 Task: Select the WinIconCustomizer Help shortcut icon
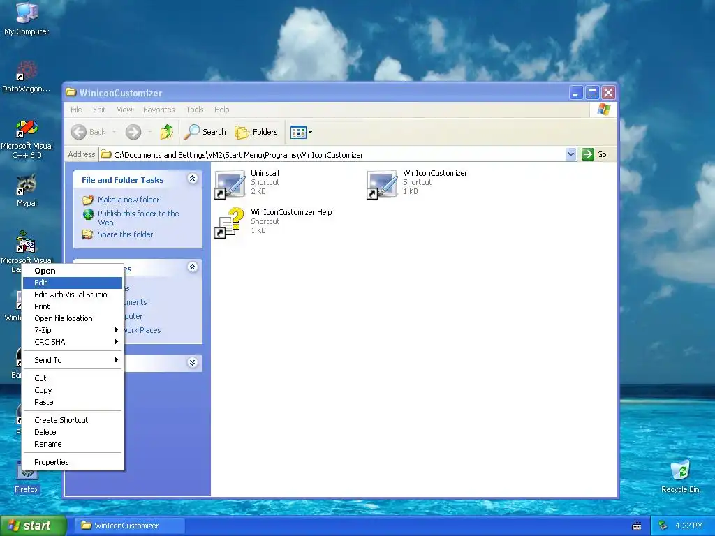click(230, 223)
